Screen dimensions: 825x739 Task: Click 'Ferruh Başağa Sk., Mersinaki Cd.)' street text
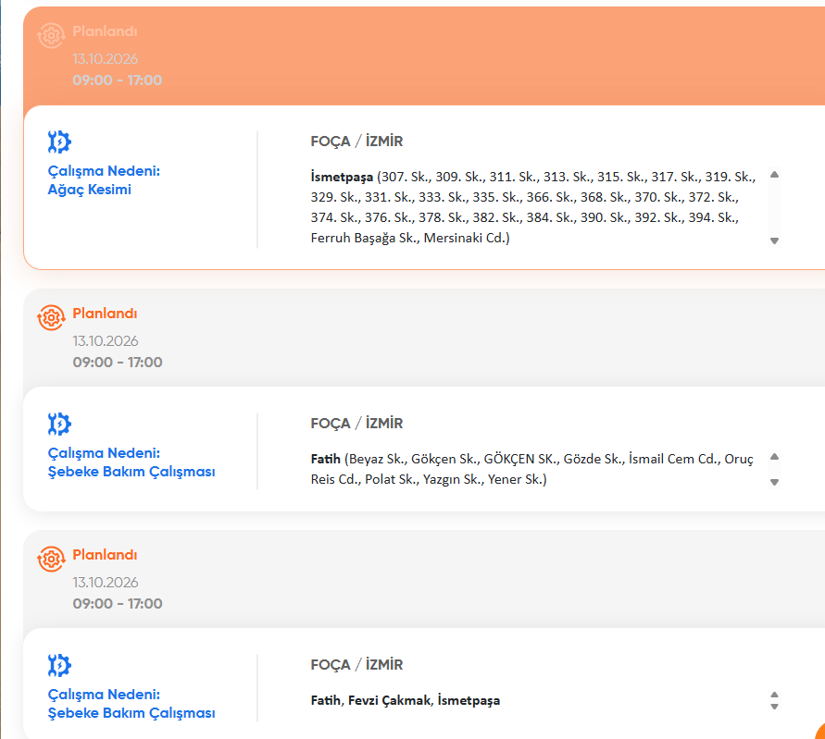click(x=410, y=238)
